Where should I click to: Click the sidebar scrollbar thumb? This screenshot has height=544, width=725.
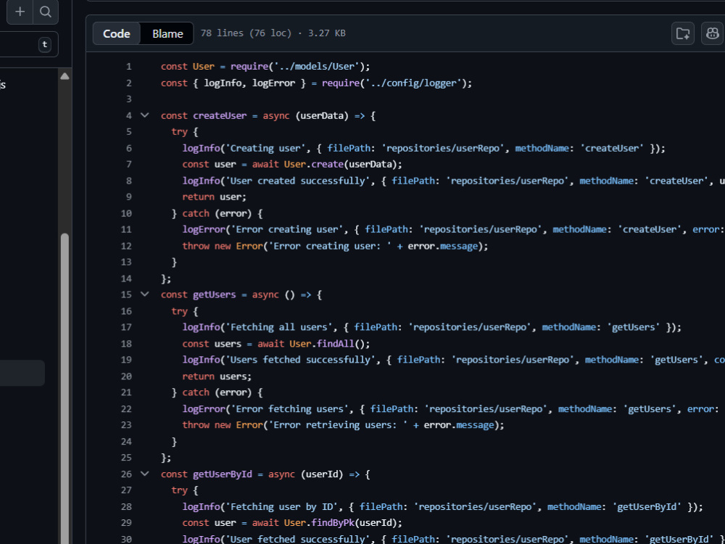coord(65,389)
